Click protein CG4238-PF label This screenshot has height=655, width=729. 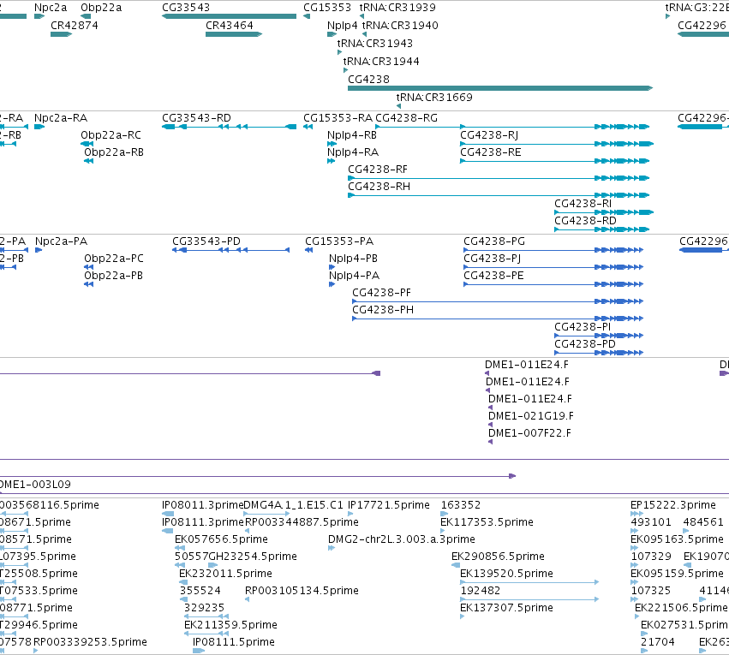click(381, 293)
